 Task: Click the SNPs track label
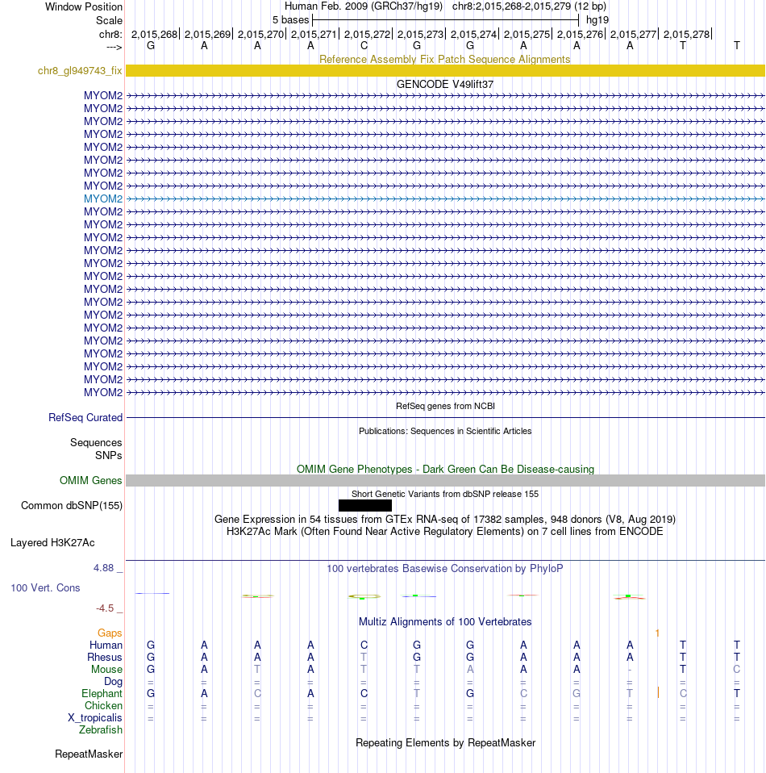tap(108, 456)
